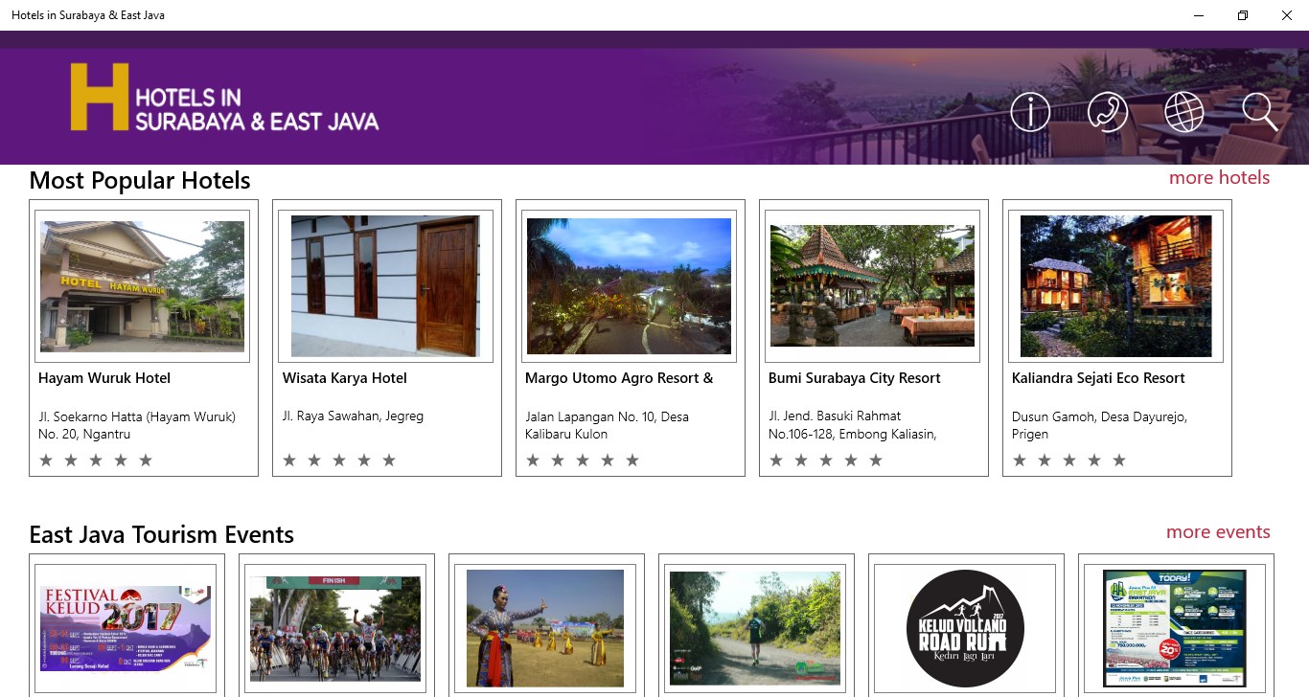This screenshot has width=1309, height=697.
Task: Click the star rating under Hayam Wuruk Hotel
Action: tap(96, 461)
